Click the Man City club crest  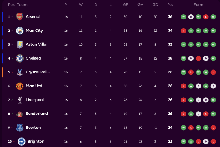coord(20,31)
